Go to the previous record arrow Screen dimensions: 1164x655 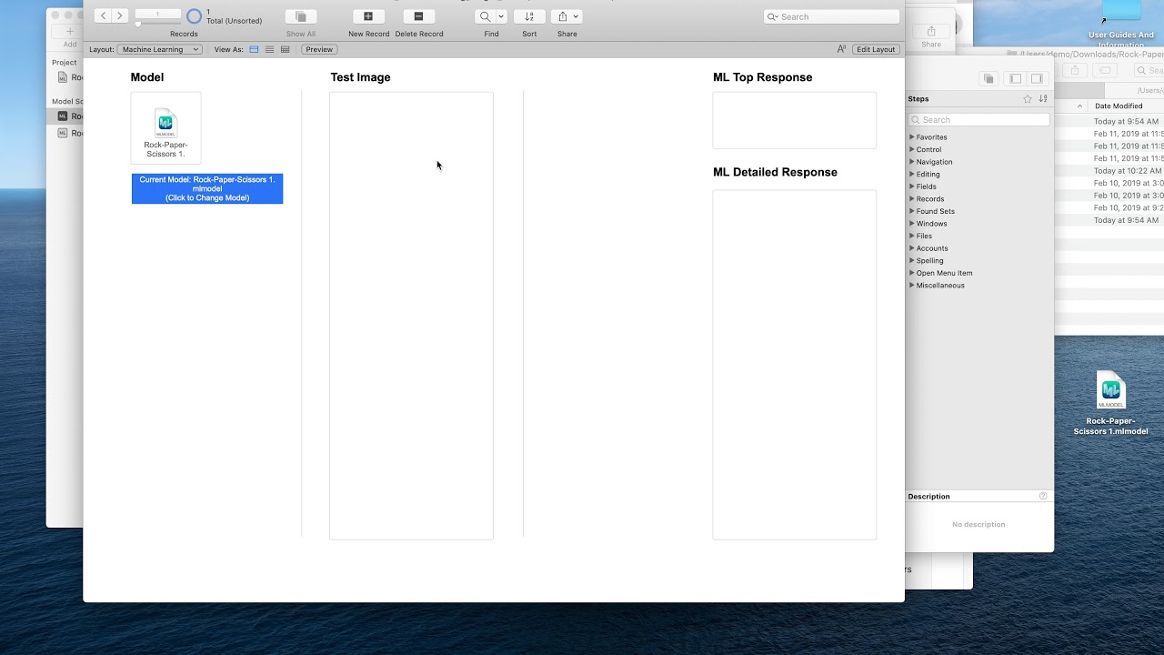click(x=103, y=15)
